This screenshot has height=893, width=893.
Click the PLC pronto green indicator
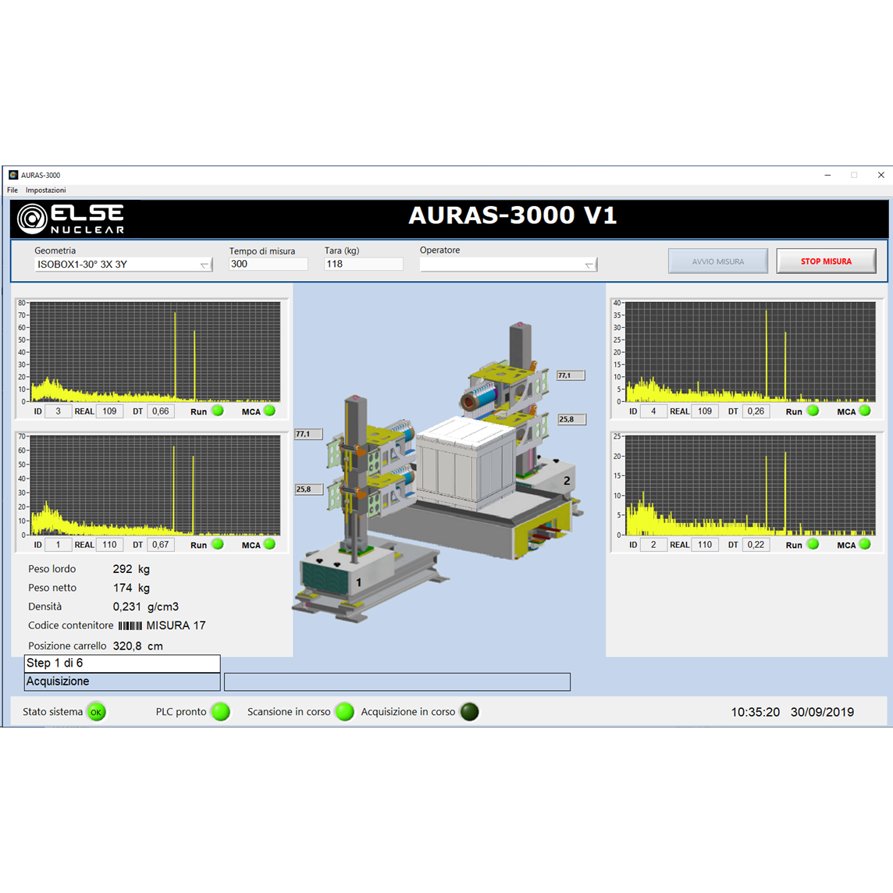pyautogui.click(x=220, y=712)
